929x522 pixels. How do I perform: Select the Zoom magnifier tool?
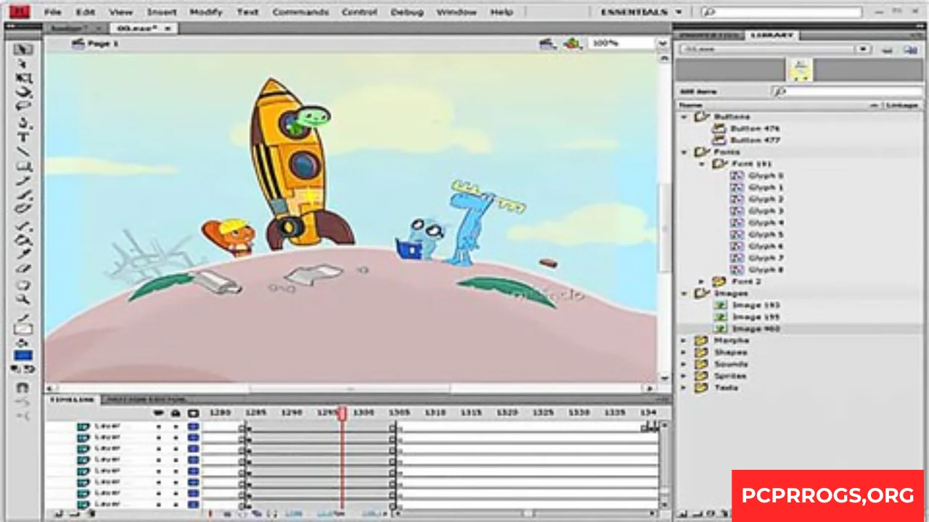(x=23, y=299)
